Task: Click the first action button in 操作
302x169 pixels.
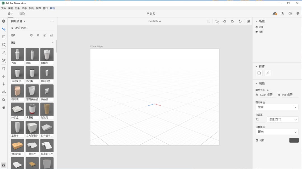Action: point(259,73)
